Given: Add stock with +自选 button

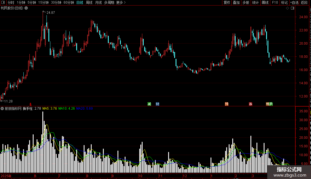Looking at the screenshot, I should (x=294, y=2).
